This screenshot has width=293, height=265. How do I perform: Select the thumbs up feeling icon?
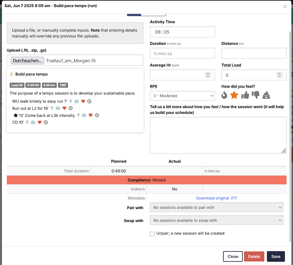(245, 95)
